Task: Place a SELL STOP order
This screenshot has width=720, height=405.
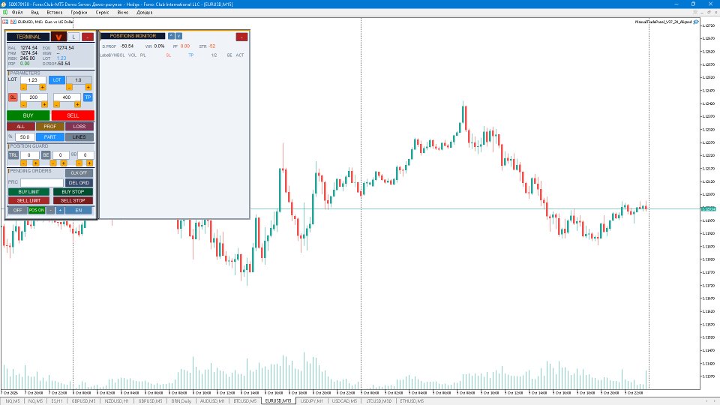Action: (x=73, y=201)
